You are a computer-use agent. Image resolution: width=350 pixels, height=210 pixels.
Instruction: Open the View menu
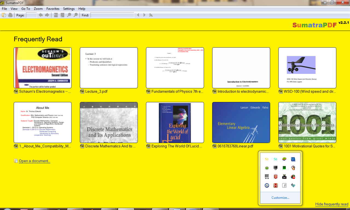14,9
